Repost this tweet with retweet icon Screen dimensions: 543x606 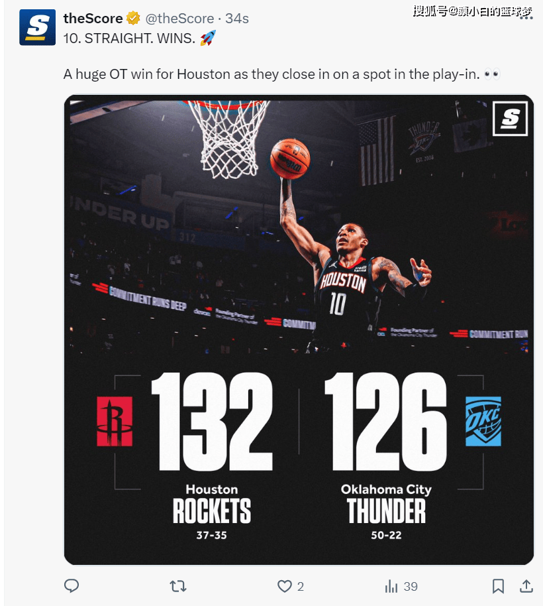pos(178,586)
